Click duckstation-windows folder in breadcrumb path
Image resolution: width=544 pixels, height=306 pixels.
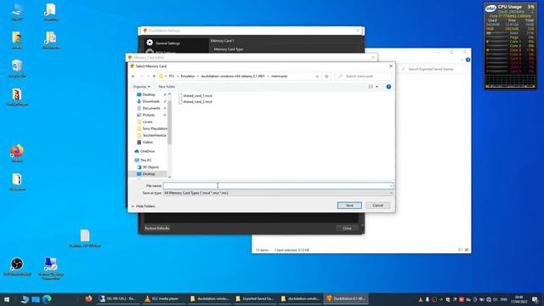233,76
